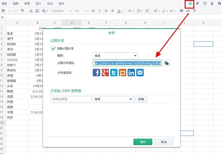
Task: Share link via Twitter icon
Action: (114, 73)
